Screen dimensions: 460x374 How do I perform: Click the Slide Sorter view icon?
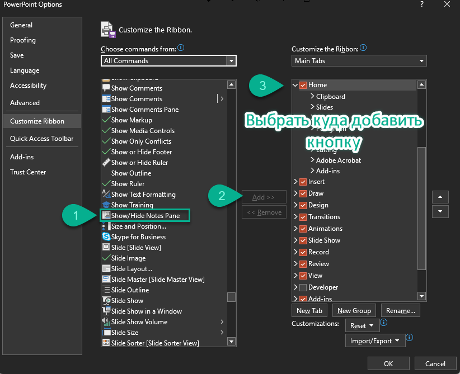[x=106, y=343]
